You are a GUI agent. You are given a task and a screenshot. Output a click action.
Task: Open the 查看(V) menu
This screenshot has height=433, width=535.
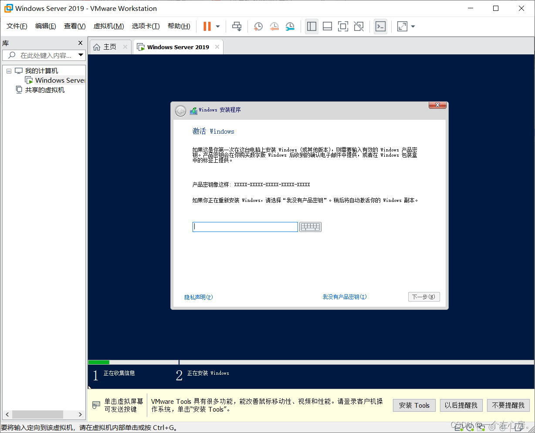coord(75,26)
